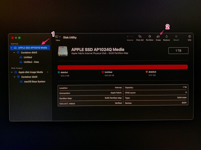Click the red close window button
The height and width of the screenshot is (150, 201).
coord(12,38)
